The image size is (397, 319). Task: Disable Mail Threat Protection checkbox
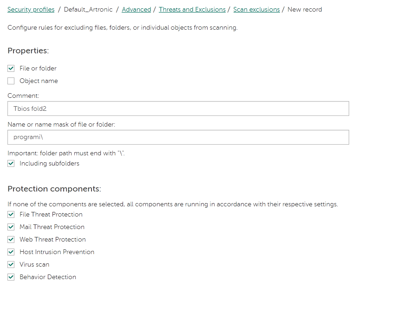[x=11, y=227]
